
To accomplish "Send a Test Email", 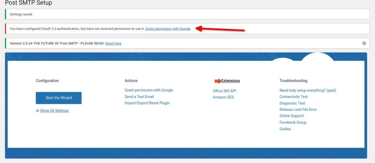I will tap(139, 97).
